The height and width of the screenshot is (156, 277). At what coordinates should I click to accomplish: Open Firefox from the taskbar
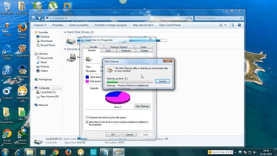tap(68, 152)
